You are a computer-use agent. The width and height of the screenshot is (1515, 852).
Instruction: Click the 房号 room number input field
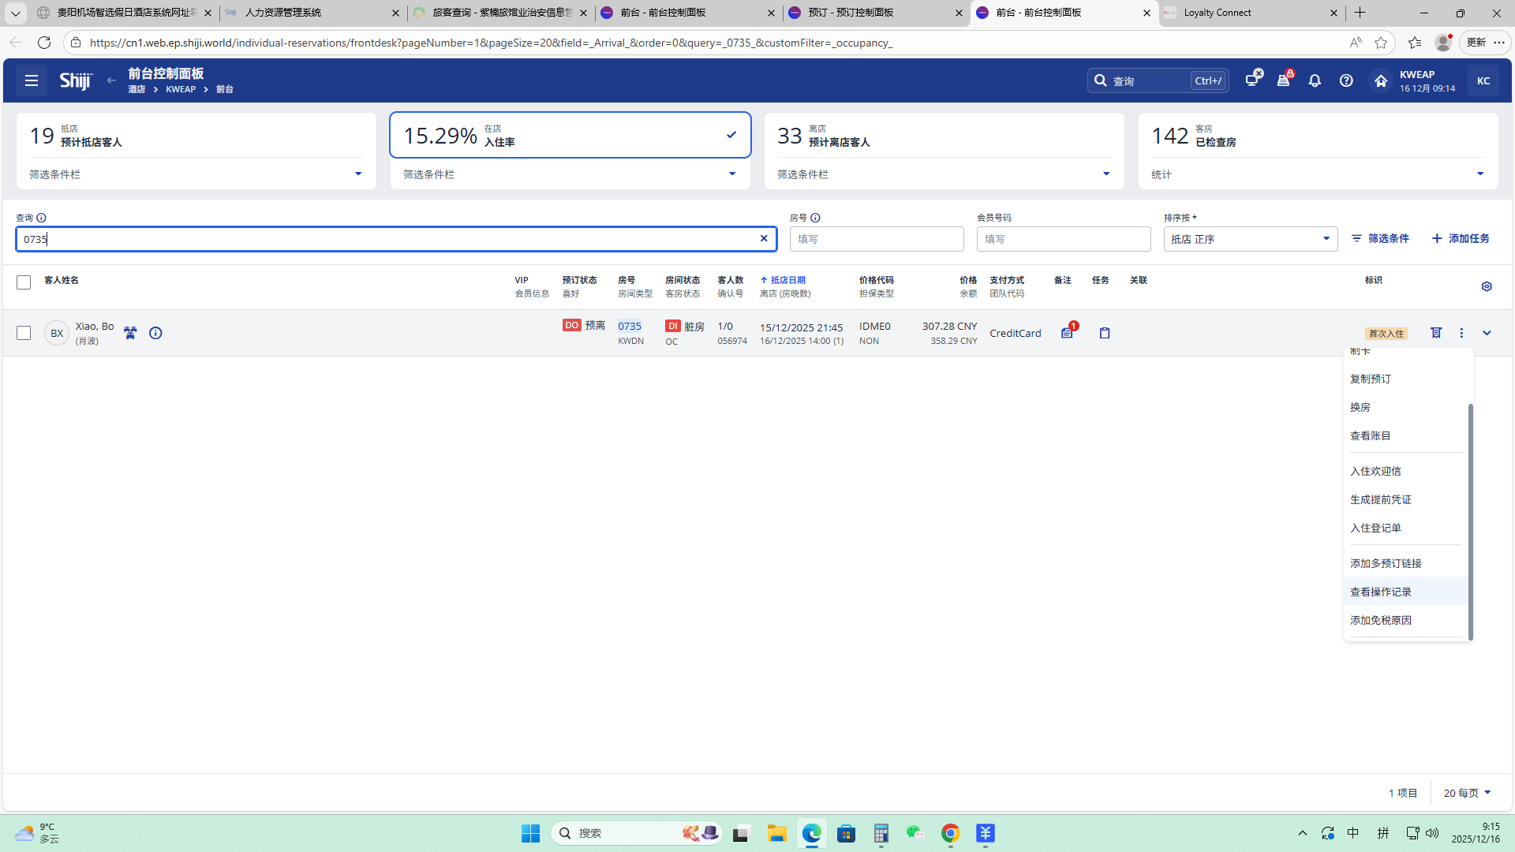(876, 239)
